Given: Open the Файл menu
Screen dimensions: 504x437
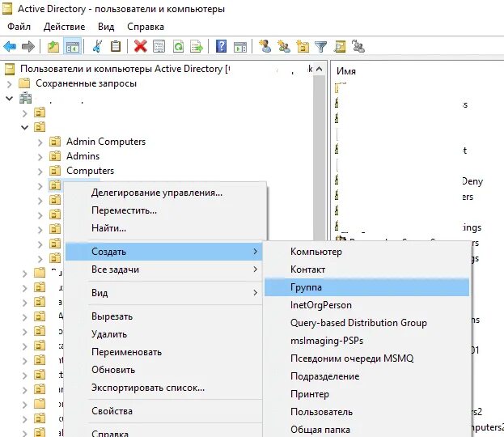Looking at the screenshot, I should tap(19, 27).
